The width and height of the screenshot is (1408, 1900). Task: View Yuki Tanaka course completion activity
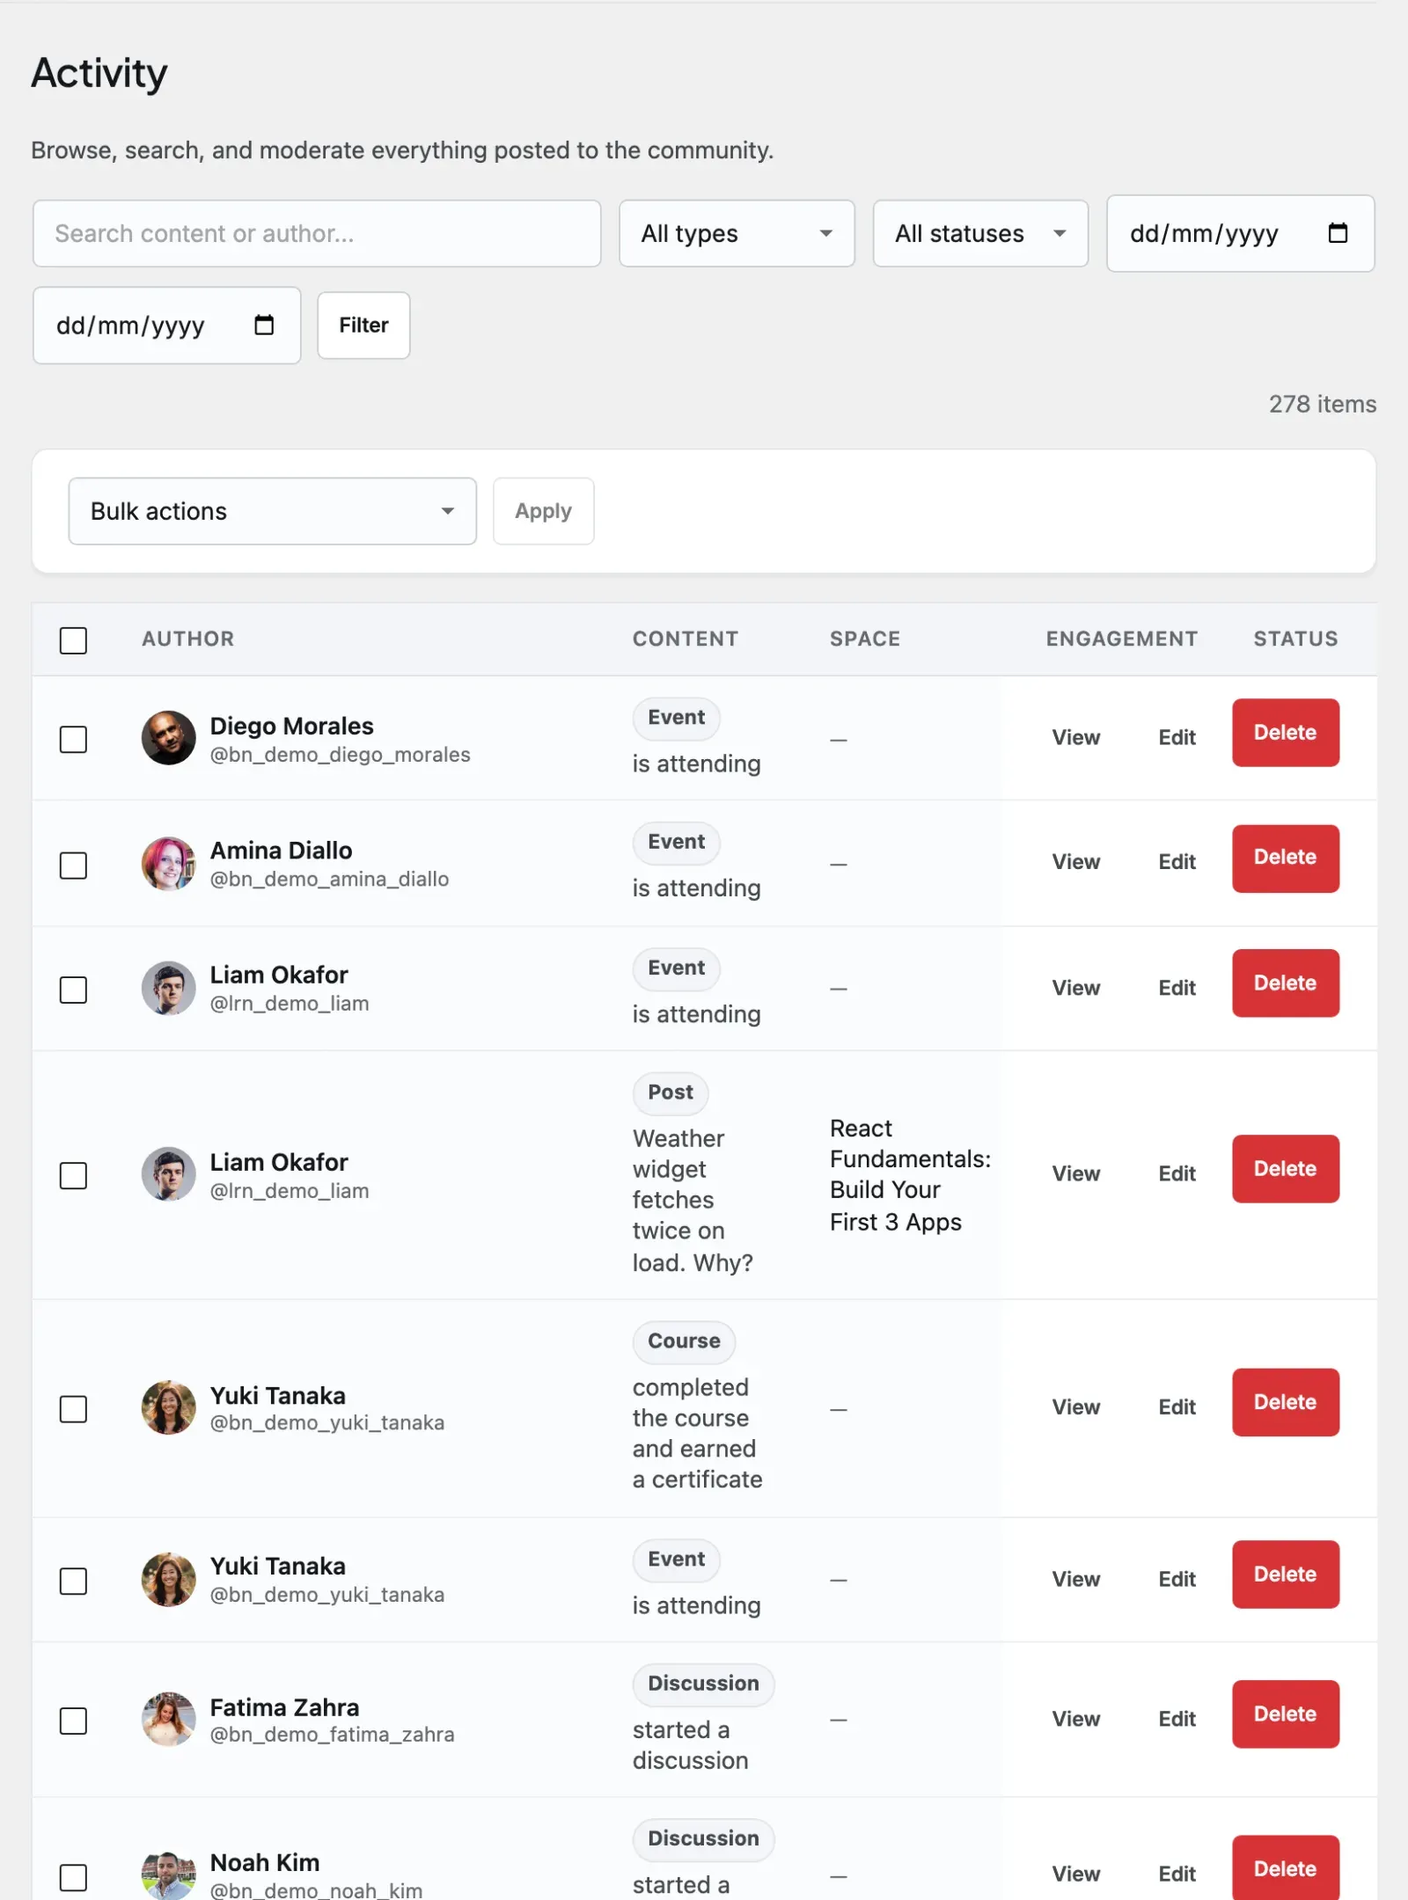pos(1075,1407)
